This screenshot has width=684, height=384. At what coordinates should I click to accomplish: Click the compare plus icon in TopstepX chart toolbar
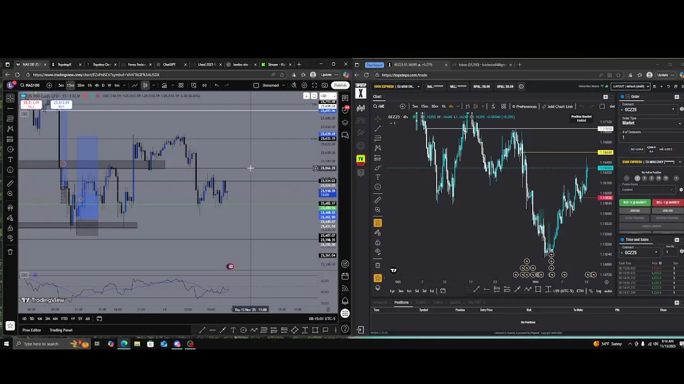[x=402, y=106]
